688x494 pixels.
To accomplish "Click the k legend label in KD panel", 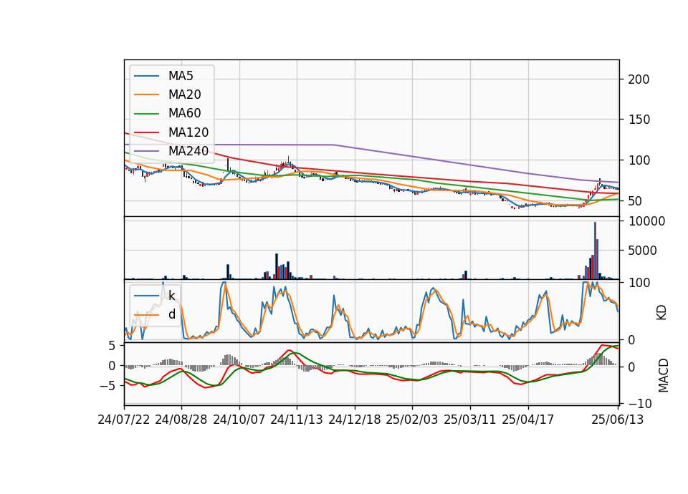I will (171, 296).
